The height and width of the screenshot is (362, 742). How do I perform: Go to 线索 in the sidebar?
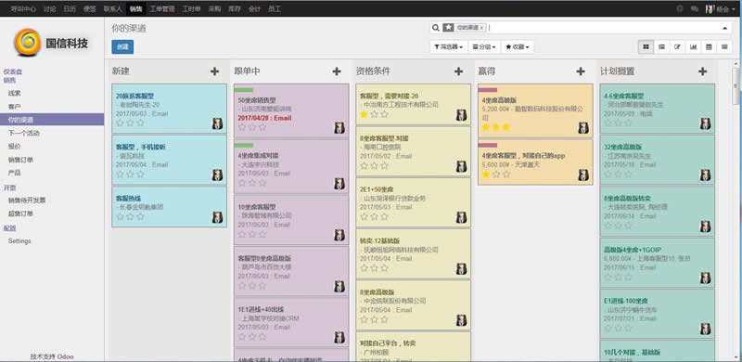(x=15, y=94)
